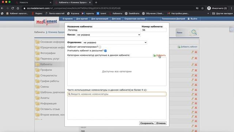
Task: Open Другие закладки folder
Action: point(222,14)
